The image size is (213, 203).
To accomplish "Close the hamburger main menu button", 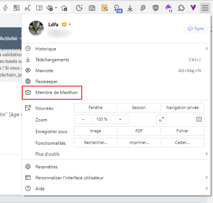I will (205, 8).
